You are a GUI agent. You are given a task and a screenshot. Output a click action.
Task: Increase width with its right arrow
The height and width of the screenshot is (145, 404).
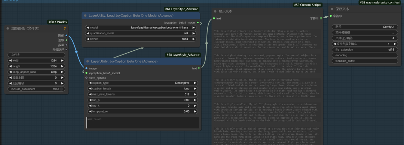click(62, 60)
